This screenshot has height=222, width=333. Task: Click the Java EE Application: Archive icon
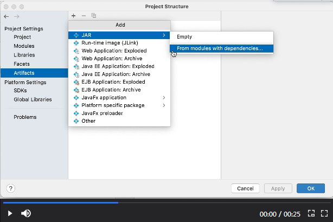pos(76,74)
